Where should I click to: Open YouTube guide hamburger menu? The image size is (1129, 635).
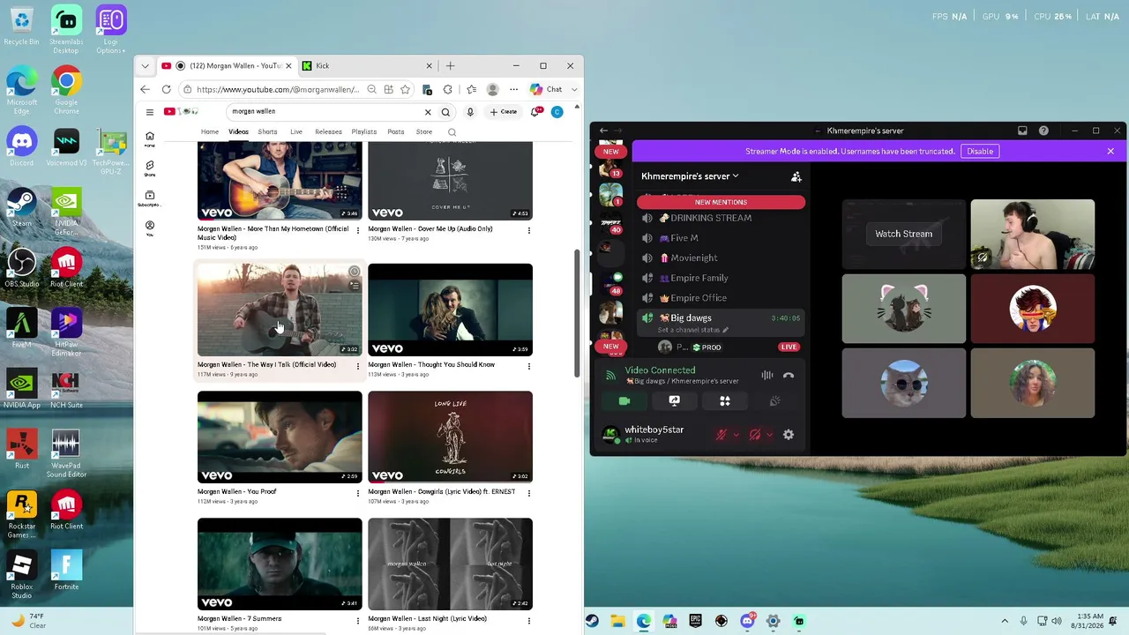point(150,112)
